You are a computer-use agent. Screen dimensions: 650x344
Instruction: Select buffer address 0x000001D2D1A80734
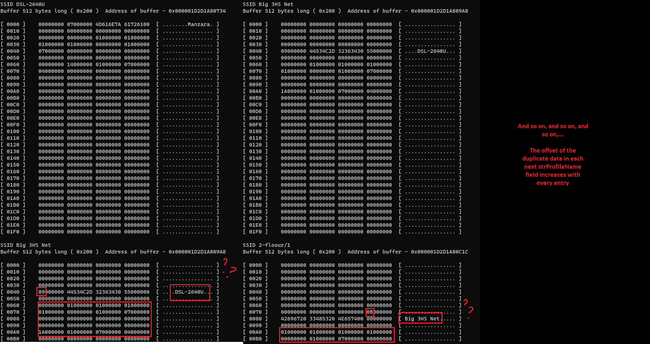tap(197, 11)
